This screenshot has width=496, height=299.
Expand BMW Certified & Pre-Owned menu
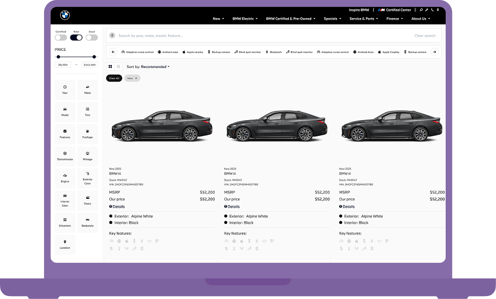pyautogui.click(x=291, y=19)
